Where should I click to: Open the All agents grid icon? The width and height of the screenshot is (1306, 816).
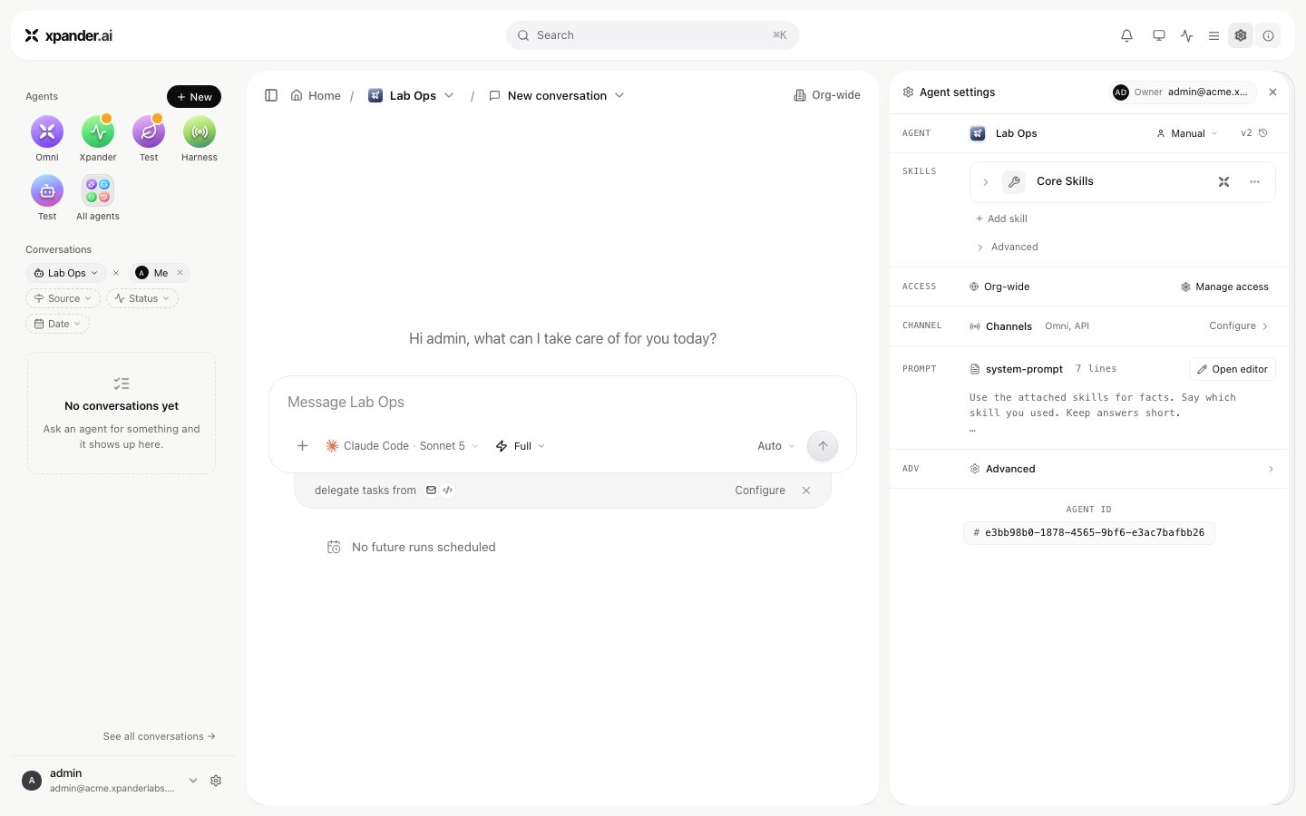tap(98, 191)
